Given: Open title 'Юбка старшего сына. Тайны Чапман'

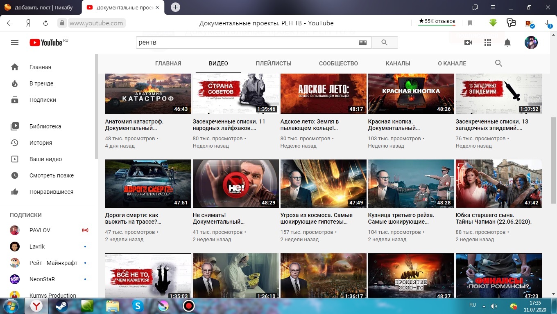Looking at the screenshot, I should tap(494, 218).
